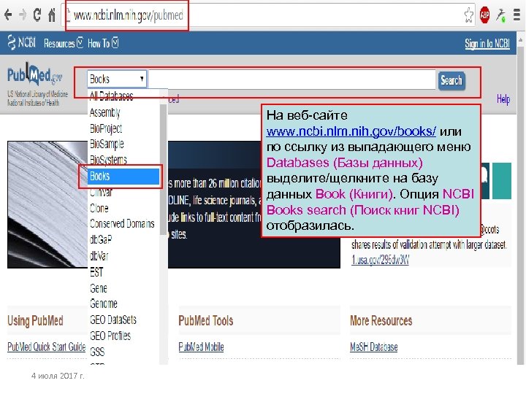Click the extension icon beside AdBlock
This screenshot has height=394, width=526.
point(501,15)
